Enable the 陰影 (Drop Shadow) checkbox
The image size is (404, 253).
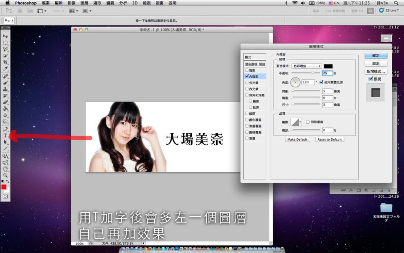(247, 70)
